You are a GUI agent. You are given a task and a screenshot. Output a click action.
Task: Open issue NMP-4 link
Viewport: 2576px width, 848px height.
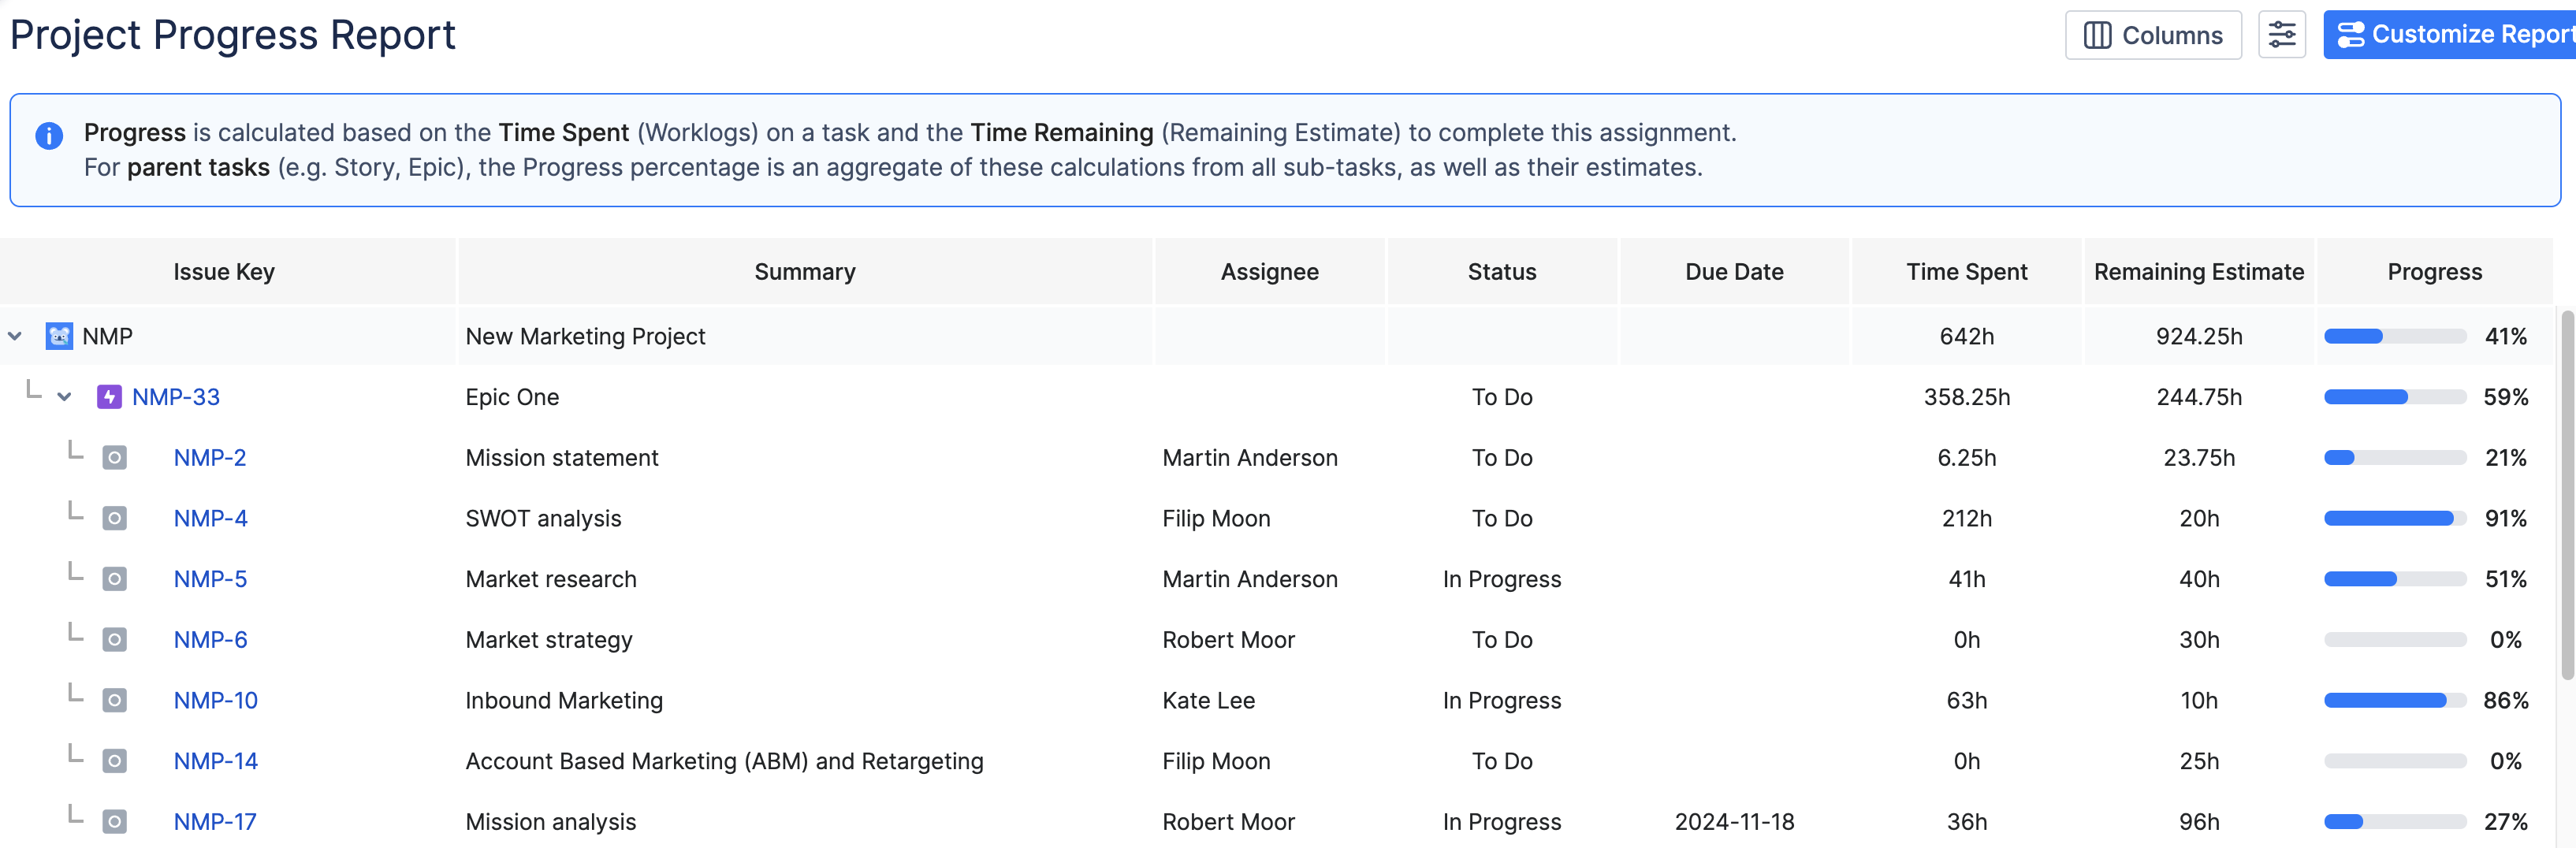tap(209, 518)
